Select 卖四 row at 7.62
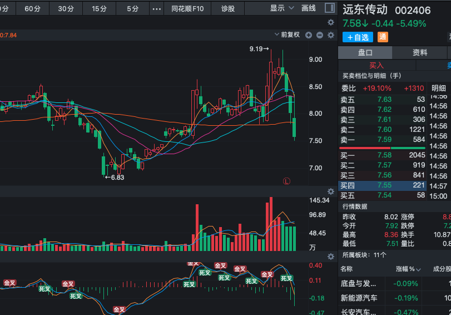This screenshot has height=315, width=451. point(383,110)
